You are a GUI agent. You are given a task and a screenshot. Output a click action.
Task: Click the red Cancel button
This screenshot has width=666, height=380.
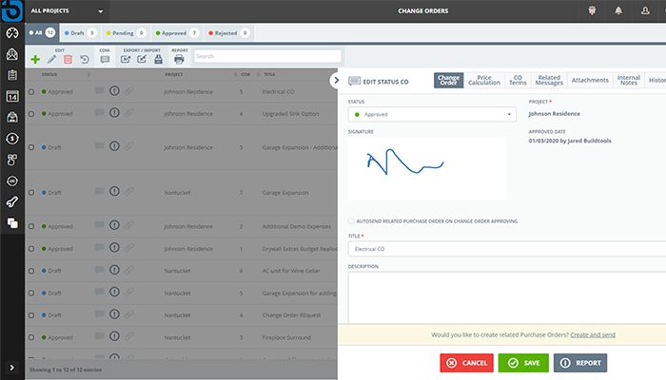coord(466,363)
